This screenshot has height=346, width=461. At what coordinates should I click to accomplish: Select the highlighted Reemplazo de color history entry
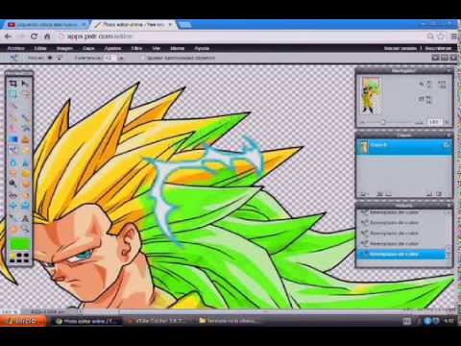coord(401,255)
